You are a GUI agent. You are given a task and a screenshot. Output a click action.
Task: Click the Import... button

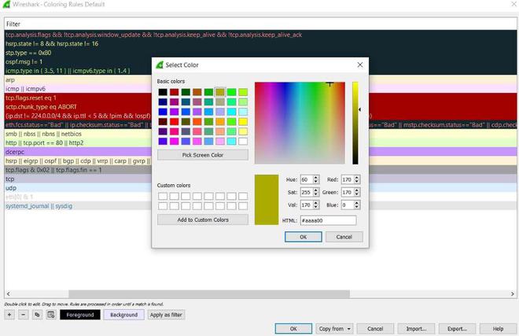point(416,329)
